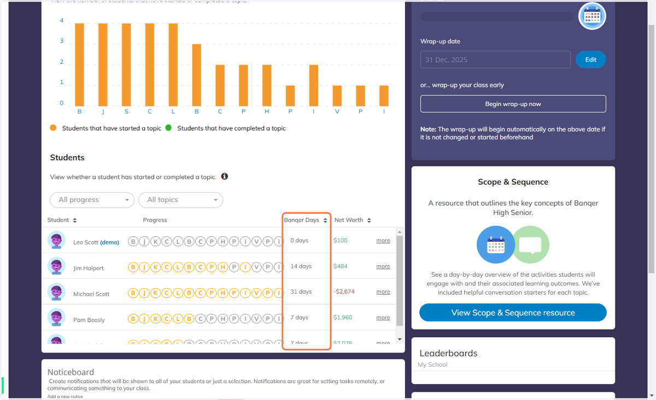The image size is (656, 400).
Task: Click the L topic circle in Jim Halpert's row
Action: 178,267
